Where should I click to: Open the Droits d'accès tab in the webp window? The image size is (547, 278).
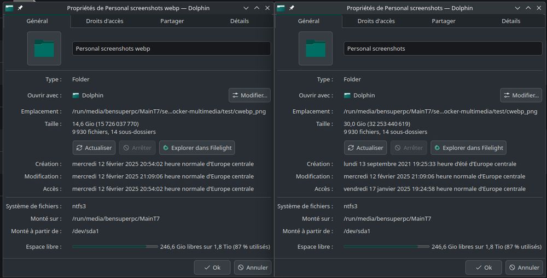pos(104,21)
